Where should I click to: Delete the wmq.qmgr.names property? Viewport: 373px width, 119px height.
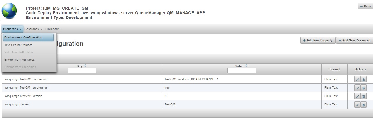pyautogui.click(x=363, y=105)
